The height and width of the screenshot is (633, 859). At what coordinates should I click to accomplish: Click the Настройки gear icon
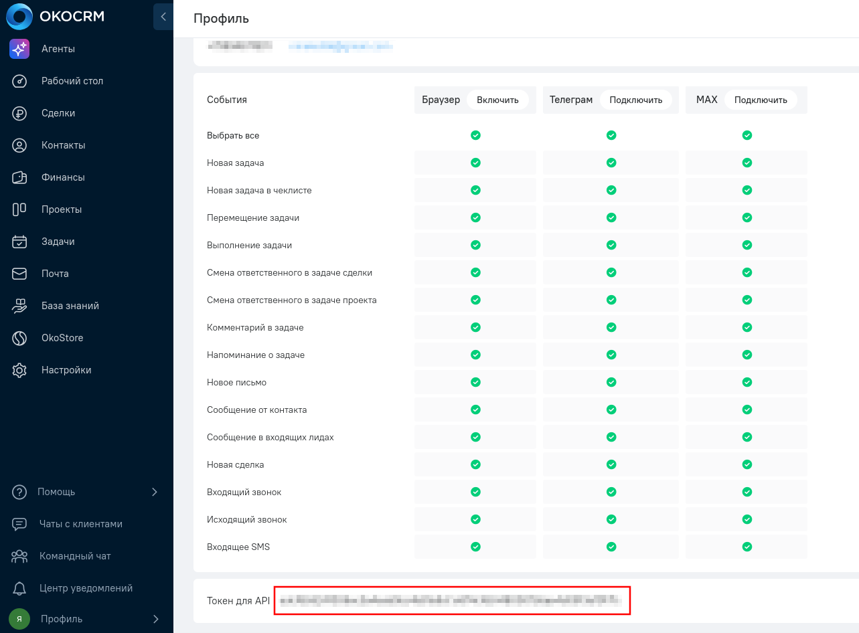[19, 370]
